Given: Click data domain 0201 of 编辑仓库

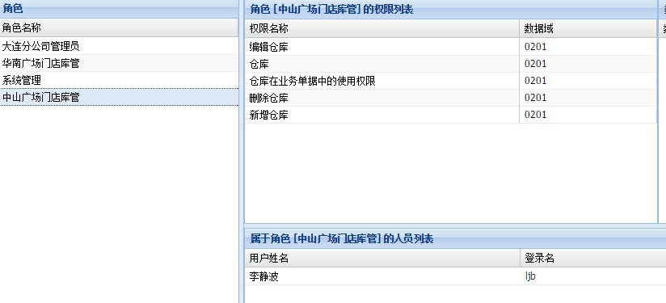Looking at the screenshot, I should [x=588, y=47].
